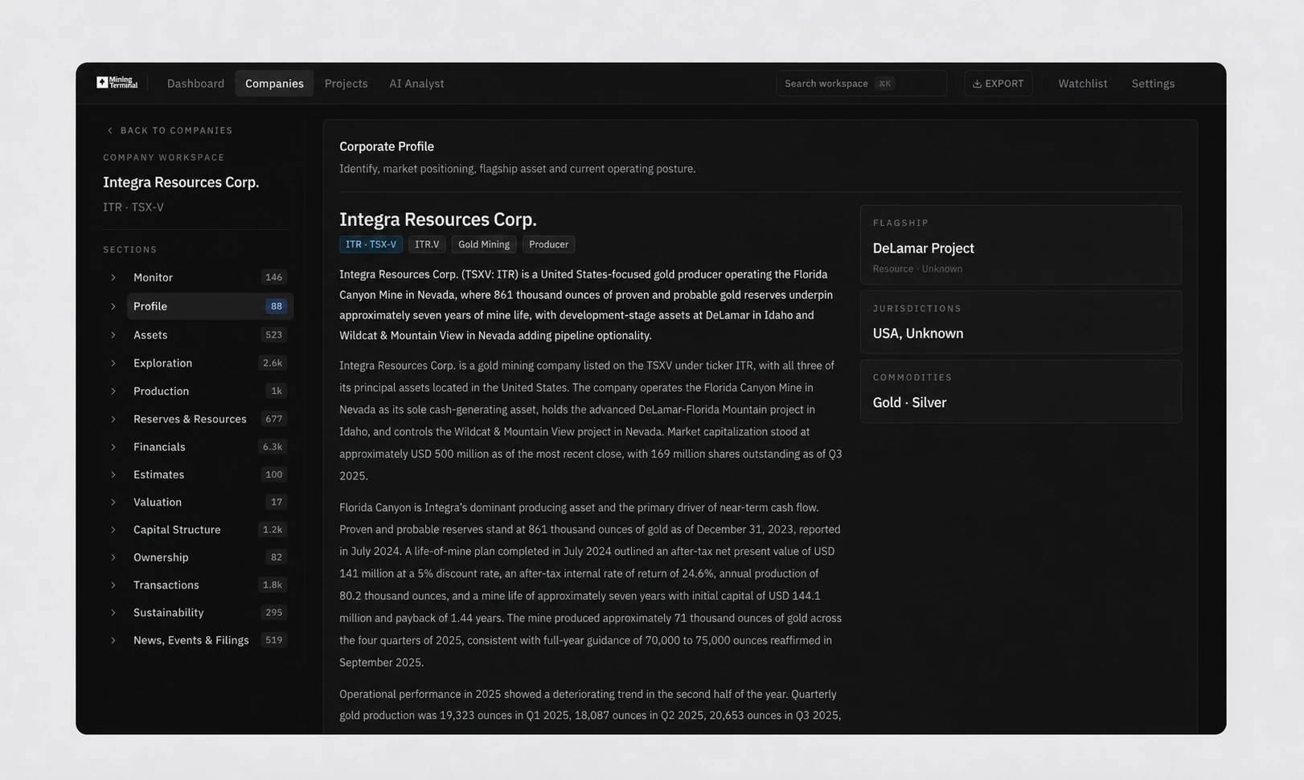This screenshot has width=1304, height=780.
Task: Expand the Capital Structure chevron
Action: point(113,530)
